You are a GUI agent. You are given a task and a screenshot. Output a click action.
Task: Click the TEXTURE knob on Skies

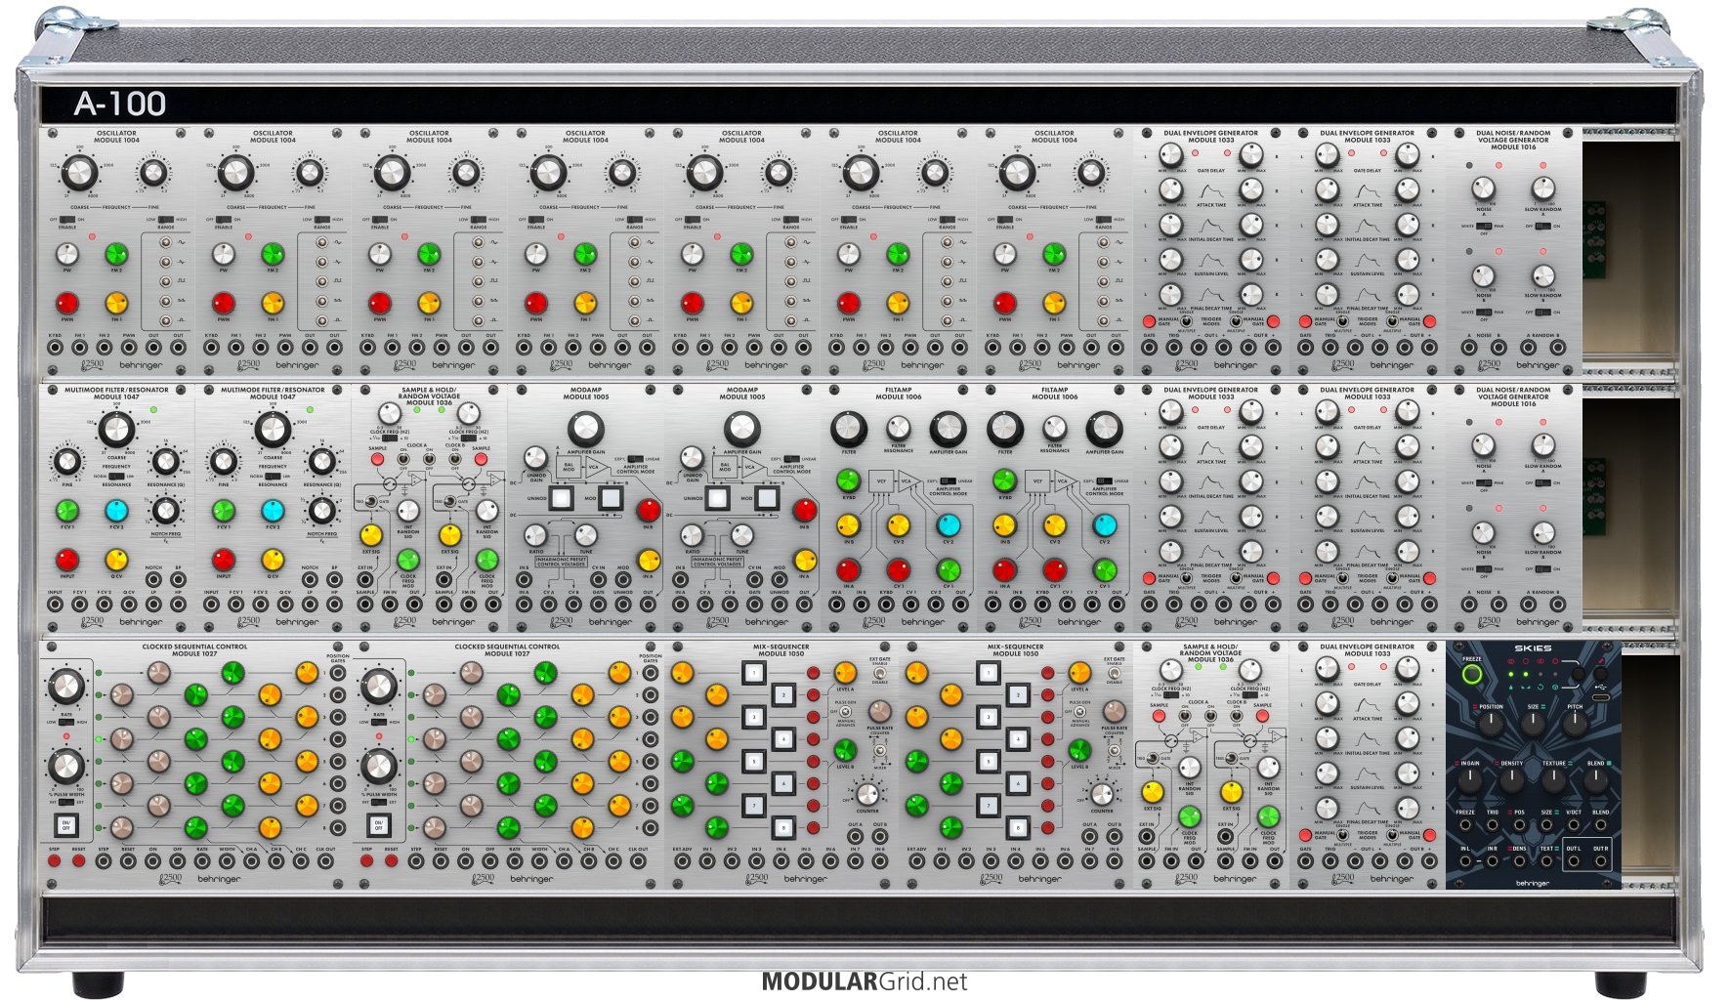pos(1553,780)
